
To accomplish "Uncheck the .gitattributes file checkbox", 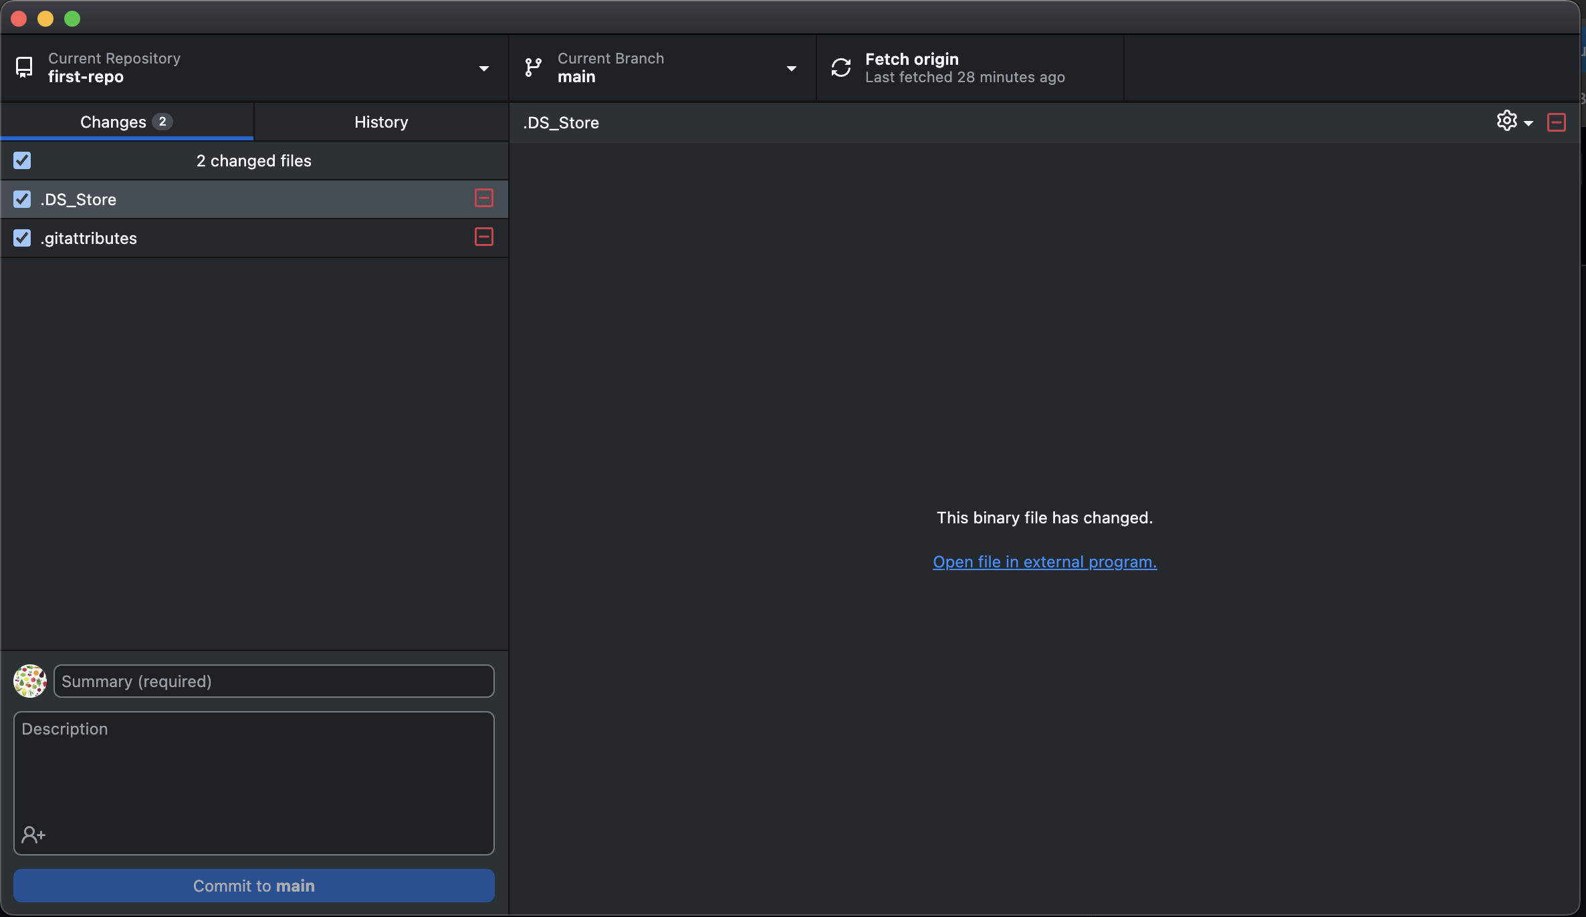I will (x=22, y=238).
